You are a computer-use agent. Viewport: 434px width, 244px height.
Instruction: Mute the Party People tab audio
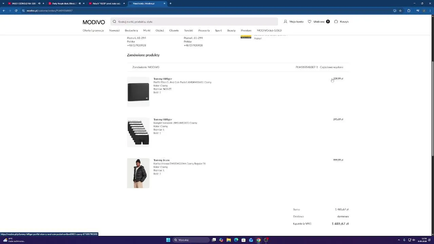pos(79,3)
